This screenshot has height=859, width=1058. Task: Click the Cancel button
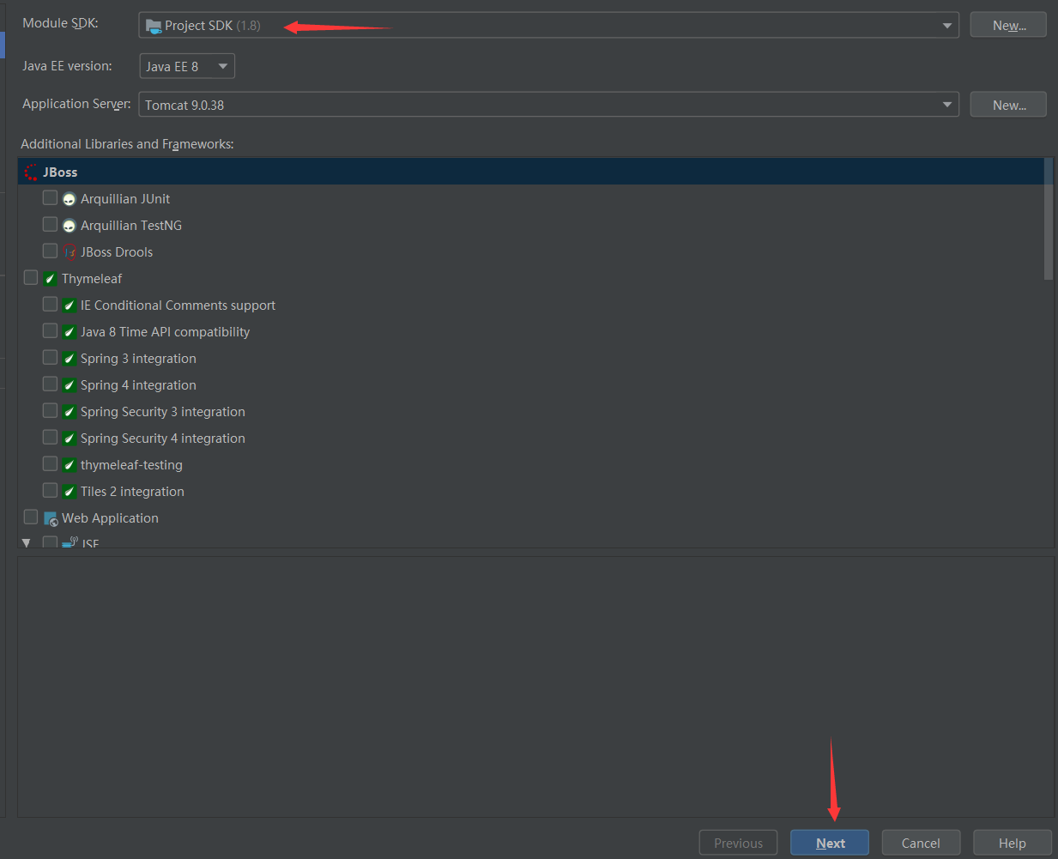(x=921, y=843)
